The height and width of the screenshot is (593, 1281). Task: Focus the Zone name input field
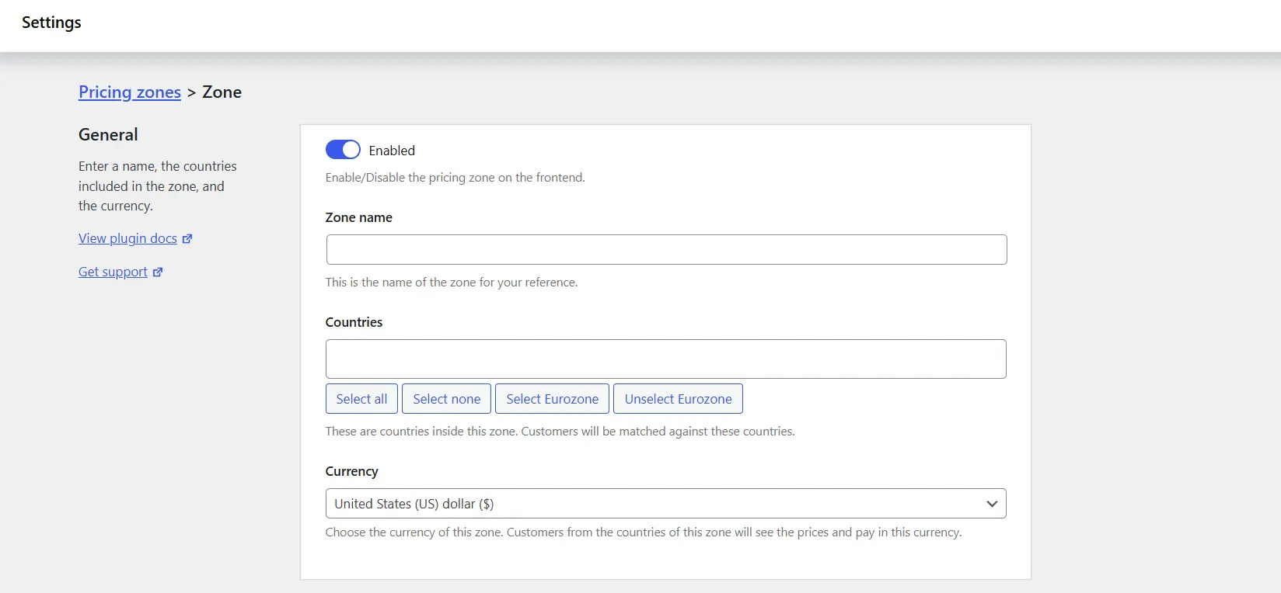pos(666,249)
